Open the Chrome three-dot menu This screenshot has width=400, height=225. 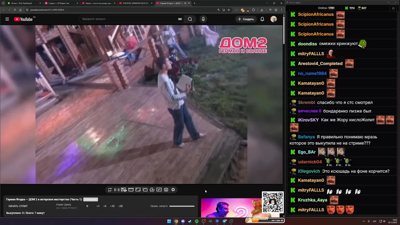click(x=281, y=10)
